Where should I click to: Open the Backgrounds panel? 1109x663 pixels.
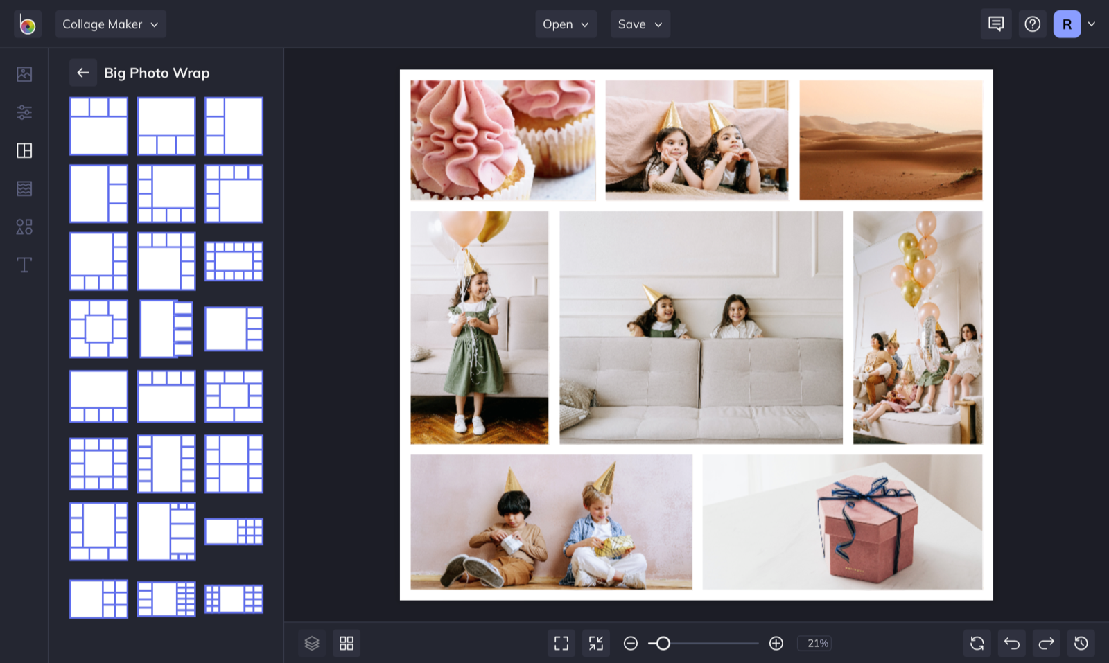(24, 188)
